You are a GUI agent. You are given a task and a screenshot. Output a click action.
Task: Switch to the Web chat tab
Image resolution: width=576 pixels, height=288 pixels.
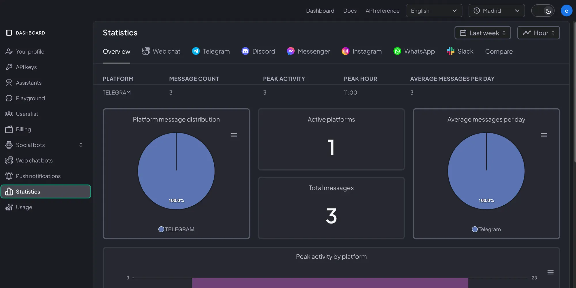click(x=161, y=51)
